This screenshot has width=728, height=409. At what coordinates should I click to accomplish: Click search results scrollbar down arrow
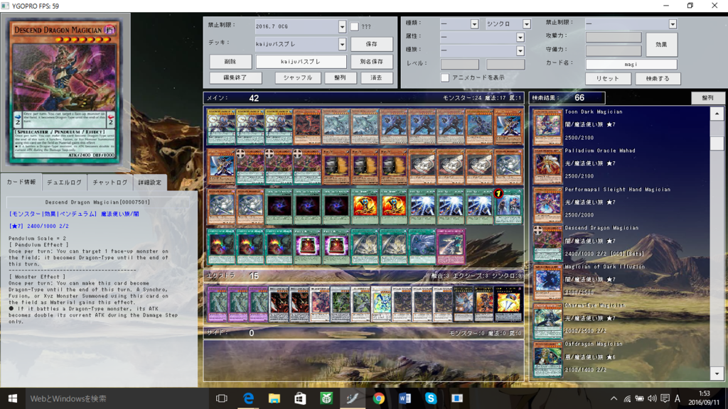click(x=717, y=373)
